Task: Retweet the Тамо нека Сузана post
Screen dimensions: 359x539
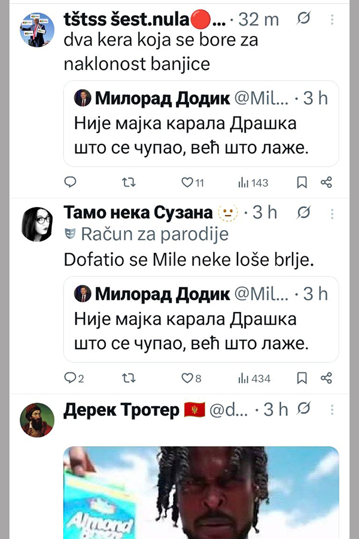Action: tap(129, 378)
